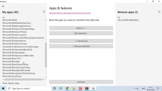162x91 pixels.
Task: Click the Add all >> button
Action: click(81, 28)
